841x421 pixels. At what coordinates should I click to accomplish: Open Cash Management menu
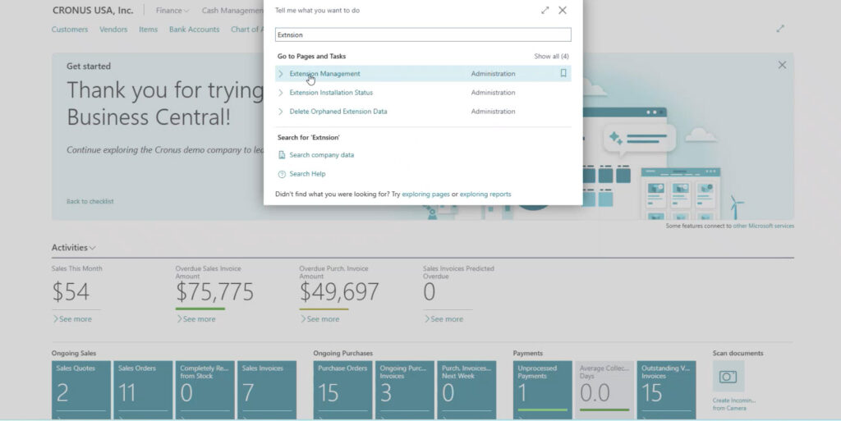(232, 10)
